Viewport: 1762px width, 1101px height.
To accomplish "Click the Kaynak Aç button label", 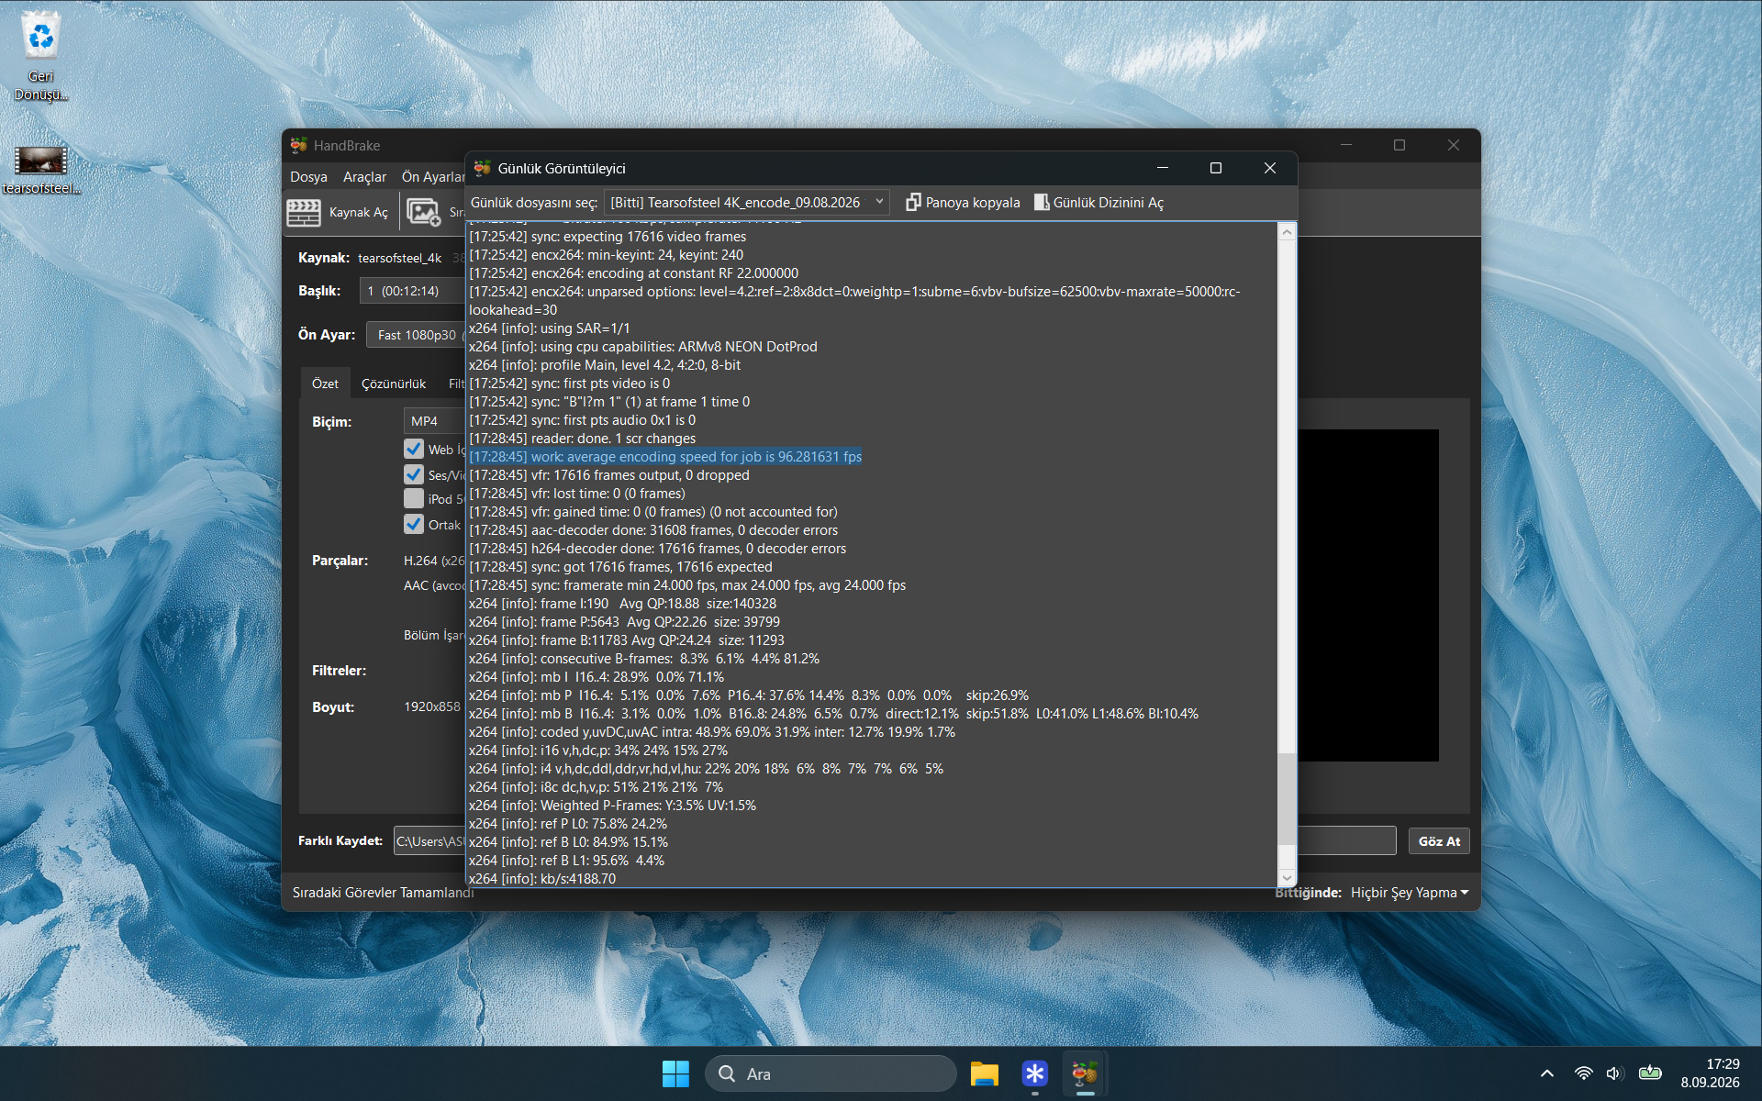I will 359,212.
